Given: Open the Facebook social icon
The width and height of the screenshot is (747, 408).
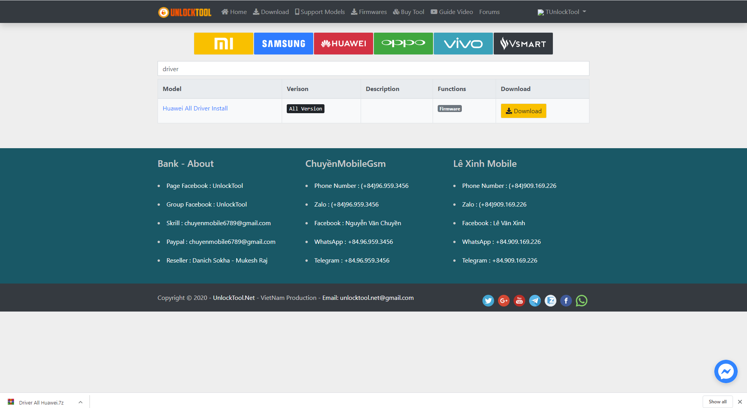Looking at the screenshot, I should tap(566, 301).
